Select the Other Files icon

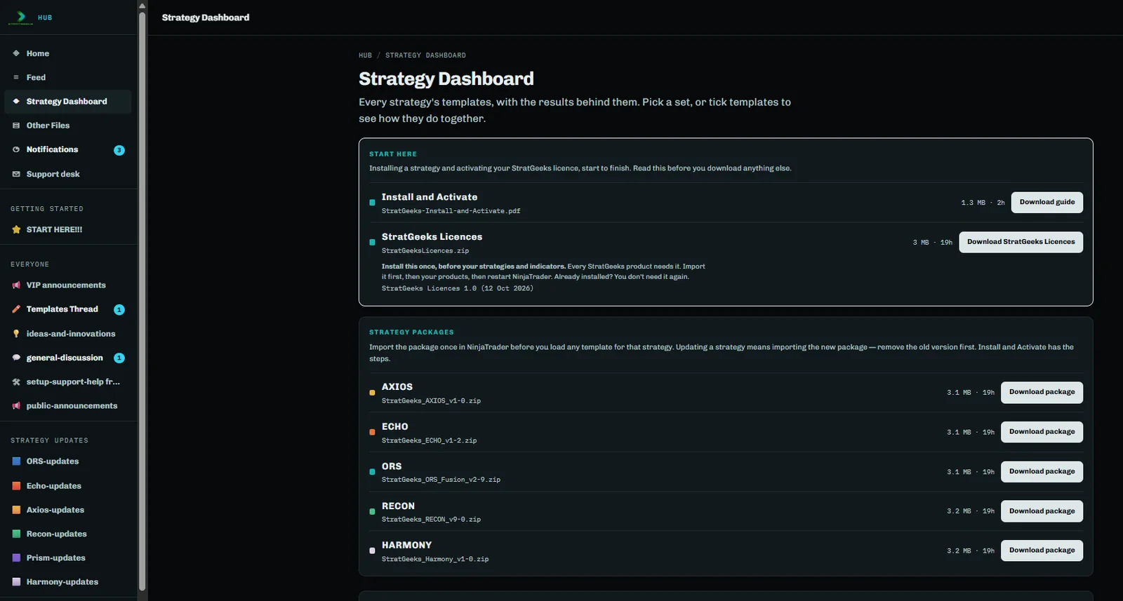16,126
